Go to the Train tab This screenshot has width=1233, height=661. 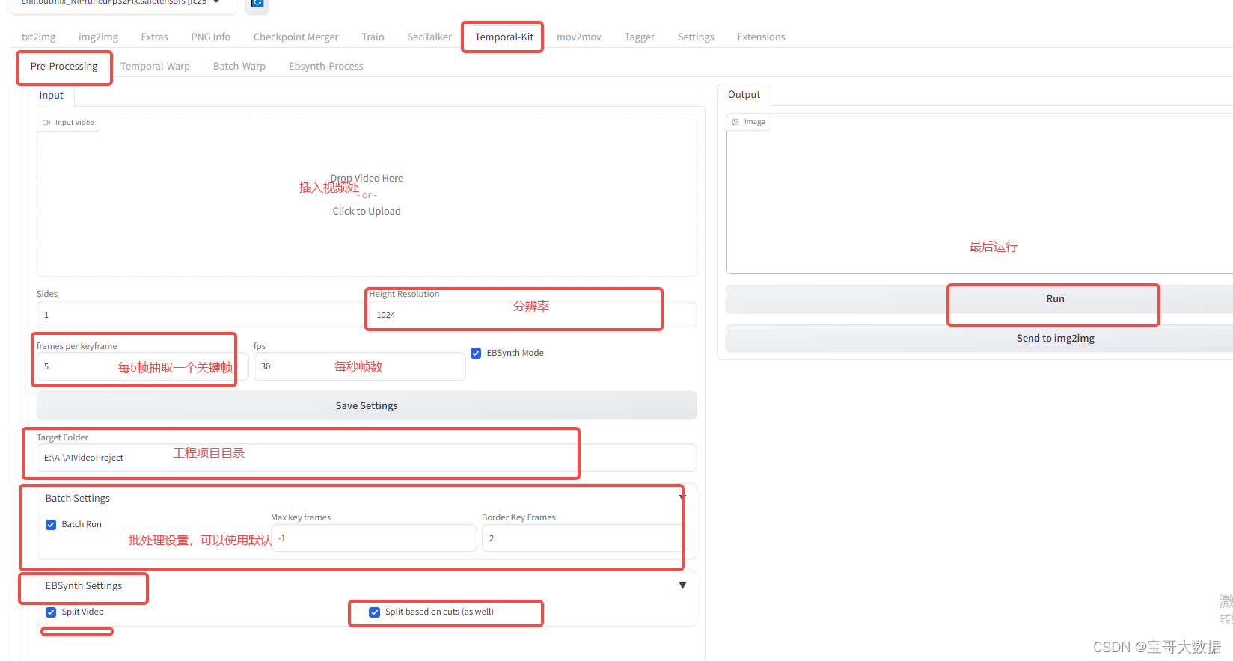click(373, 37)
